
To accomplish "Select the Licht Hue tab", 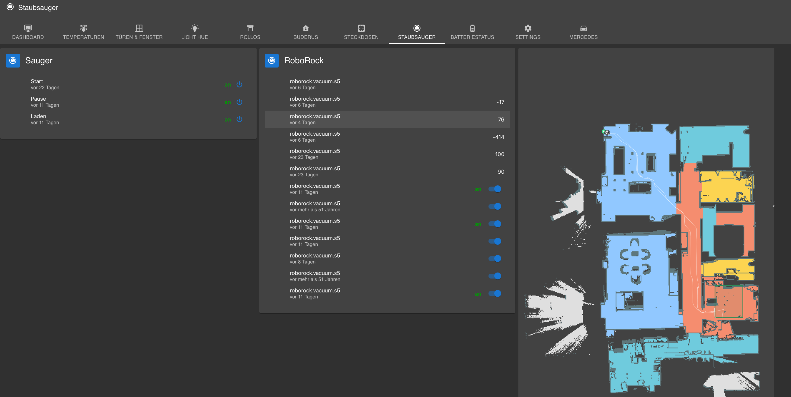I will (x=194, y=32).
